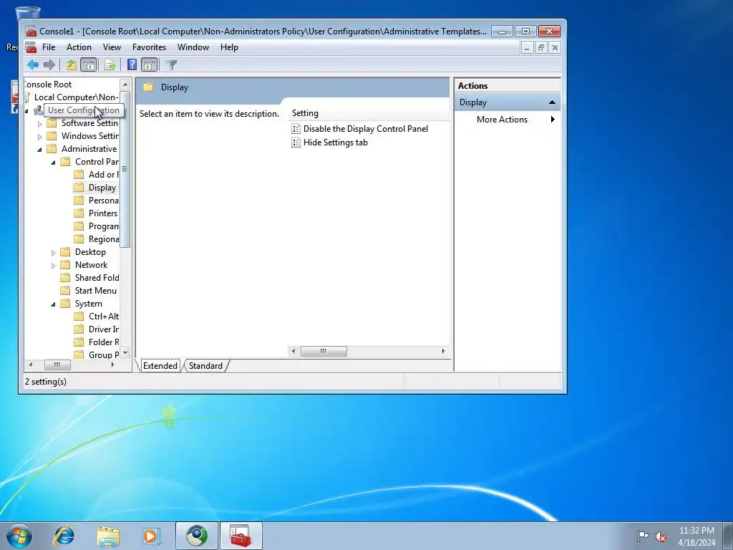
Task: Click the MMC toolbox taskbar button
Action: coord(241,536)
